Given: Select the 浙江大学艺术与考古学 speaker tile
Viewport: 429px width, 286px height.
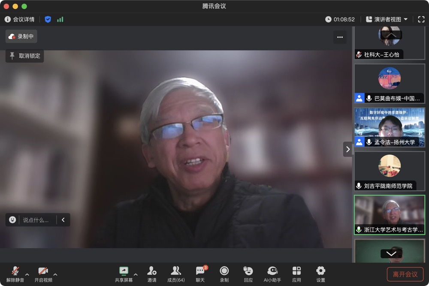Looking at the screenshot, I should [390, 215].
